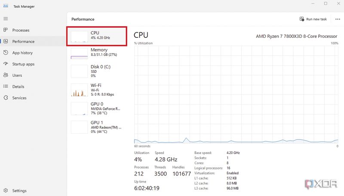The width and height of the screenshot is (344, 196).
Task: Click the GPU 0 NVIDIA GeForce entry text
Action: point(105,109)
